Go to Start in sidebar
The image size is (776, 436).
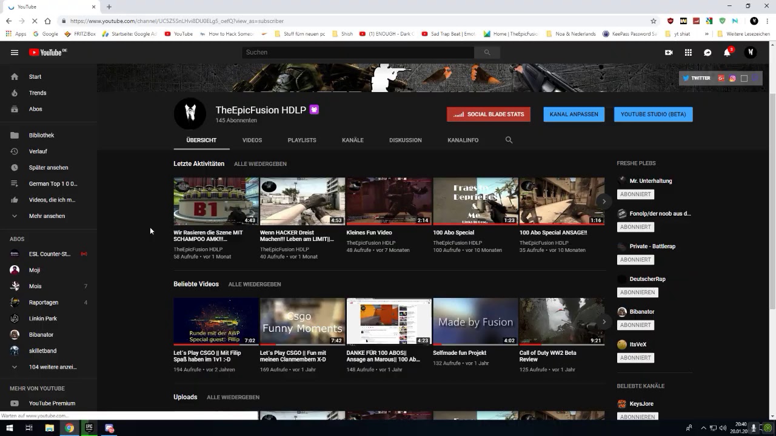tap(48, 77)
